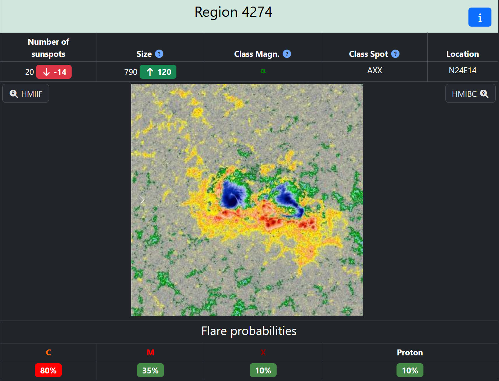499x381 pixels.
Task: Click the red -14 sunspot decrease badge
Action: (54, 72)
